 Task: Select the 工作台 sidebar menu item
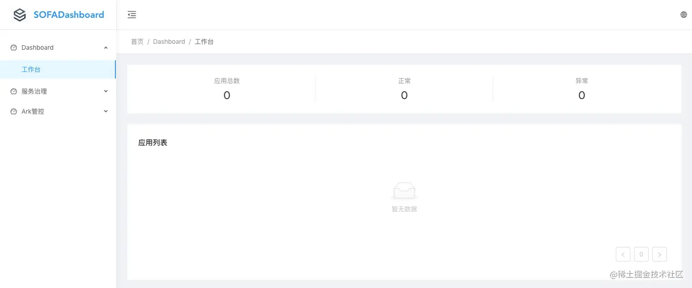[x=58, y=69]
